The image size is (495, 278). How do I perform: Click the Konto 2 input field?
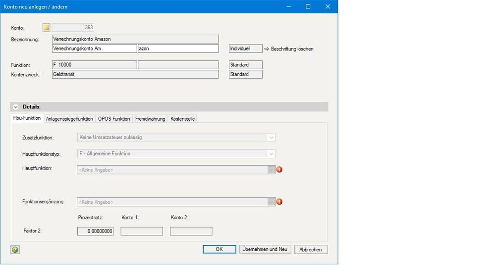click(x=191, y=231)
